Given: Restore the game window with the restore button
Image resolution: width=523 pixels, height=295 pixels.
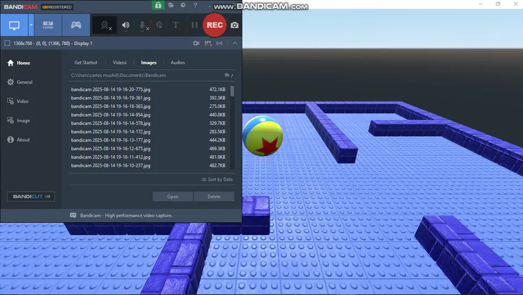Looking at the screenshot, I should point(497,4).
